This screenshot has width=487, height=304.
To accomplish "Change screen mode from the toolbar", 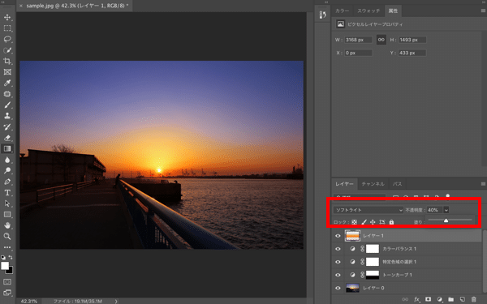I will [x=7, y=293].
